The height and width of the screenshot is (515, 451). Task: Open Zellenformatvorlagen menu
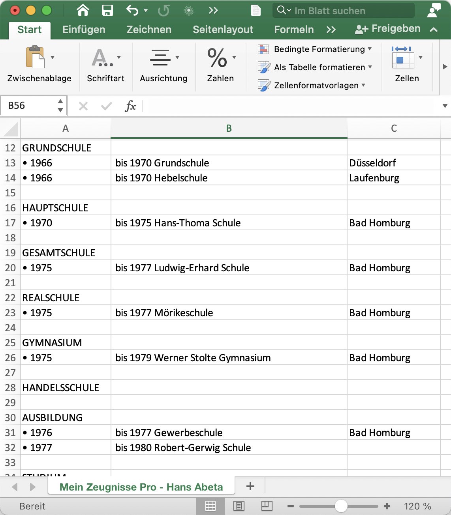coord(312,86)
